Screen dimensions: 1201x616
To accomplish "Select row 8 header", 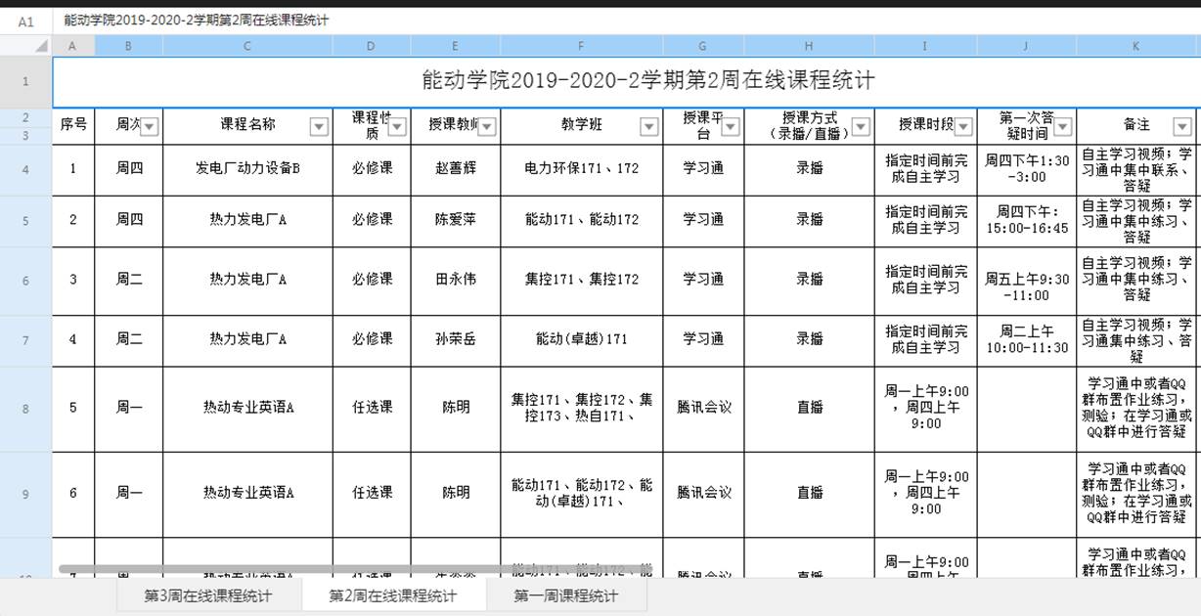I will 26,410.
